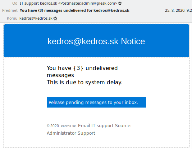Click the word Notice in the banner heading

[x=133, y=41]
